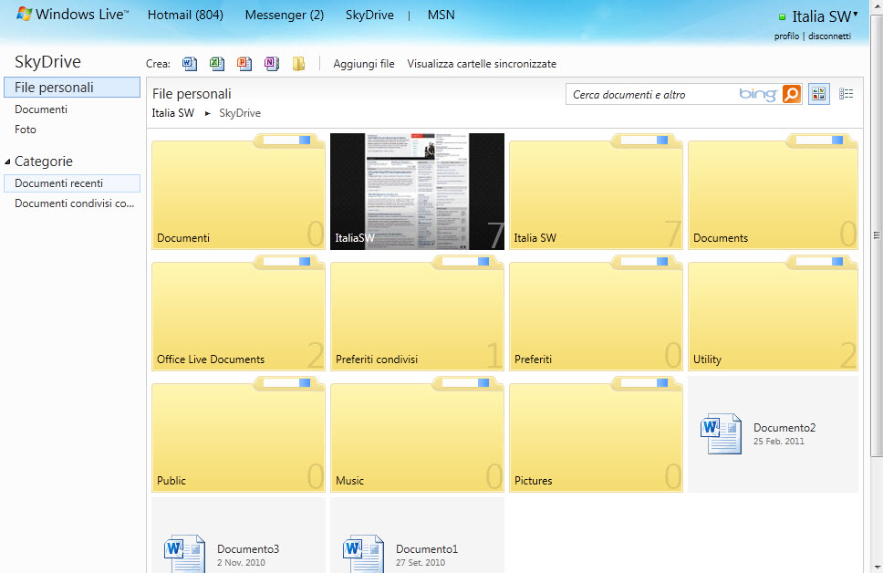Create a new PowerPoint presentation
The width and height of the screenshot is (883, 573).
click(x=244, y=64)
